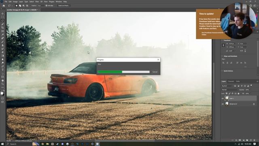Open the Edit Toolbar three-dots menu
The height and width of the screenshot is (146, 259).
coord(2,87)
